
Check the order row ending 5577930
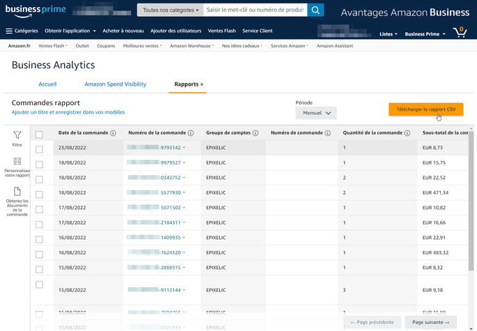coord(39,194)
